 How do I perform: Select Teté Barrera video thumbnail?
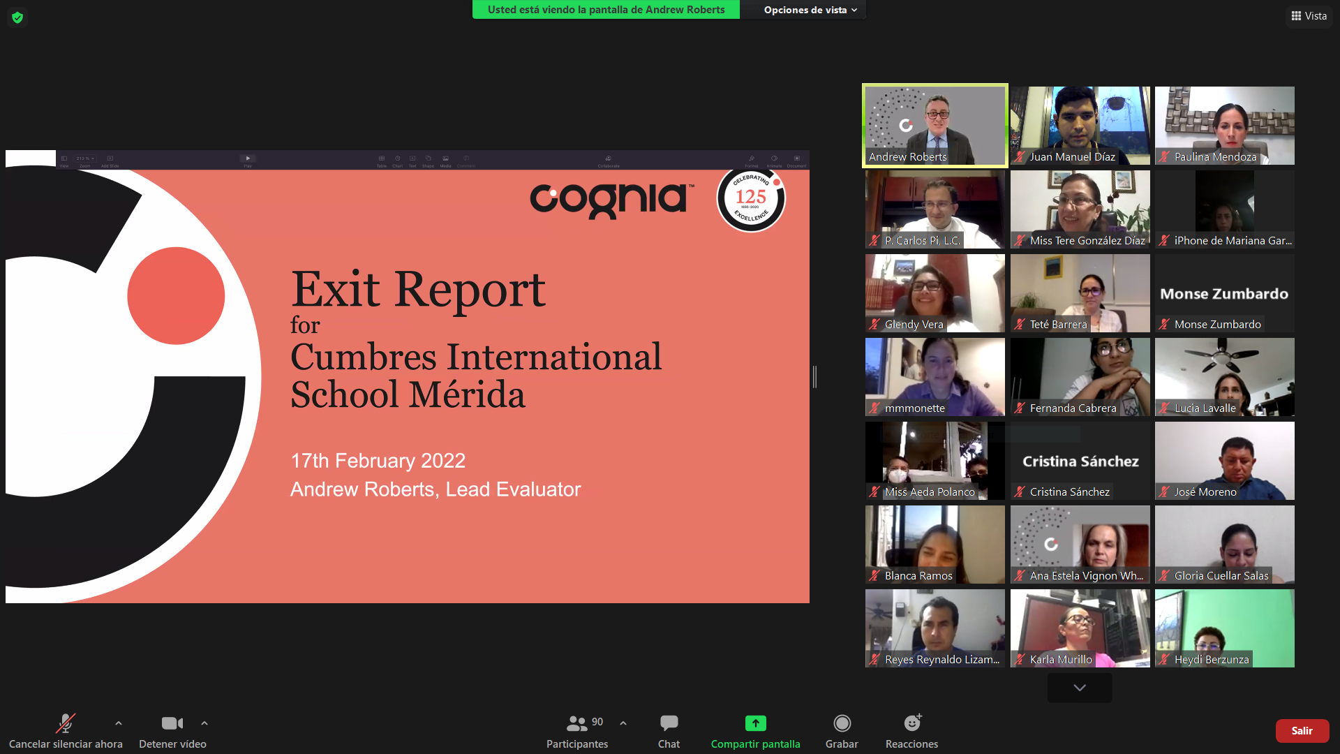coord(1080,293)
